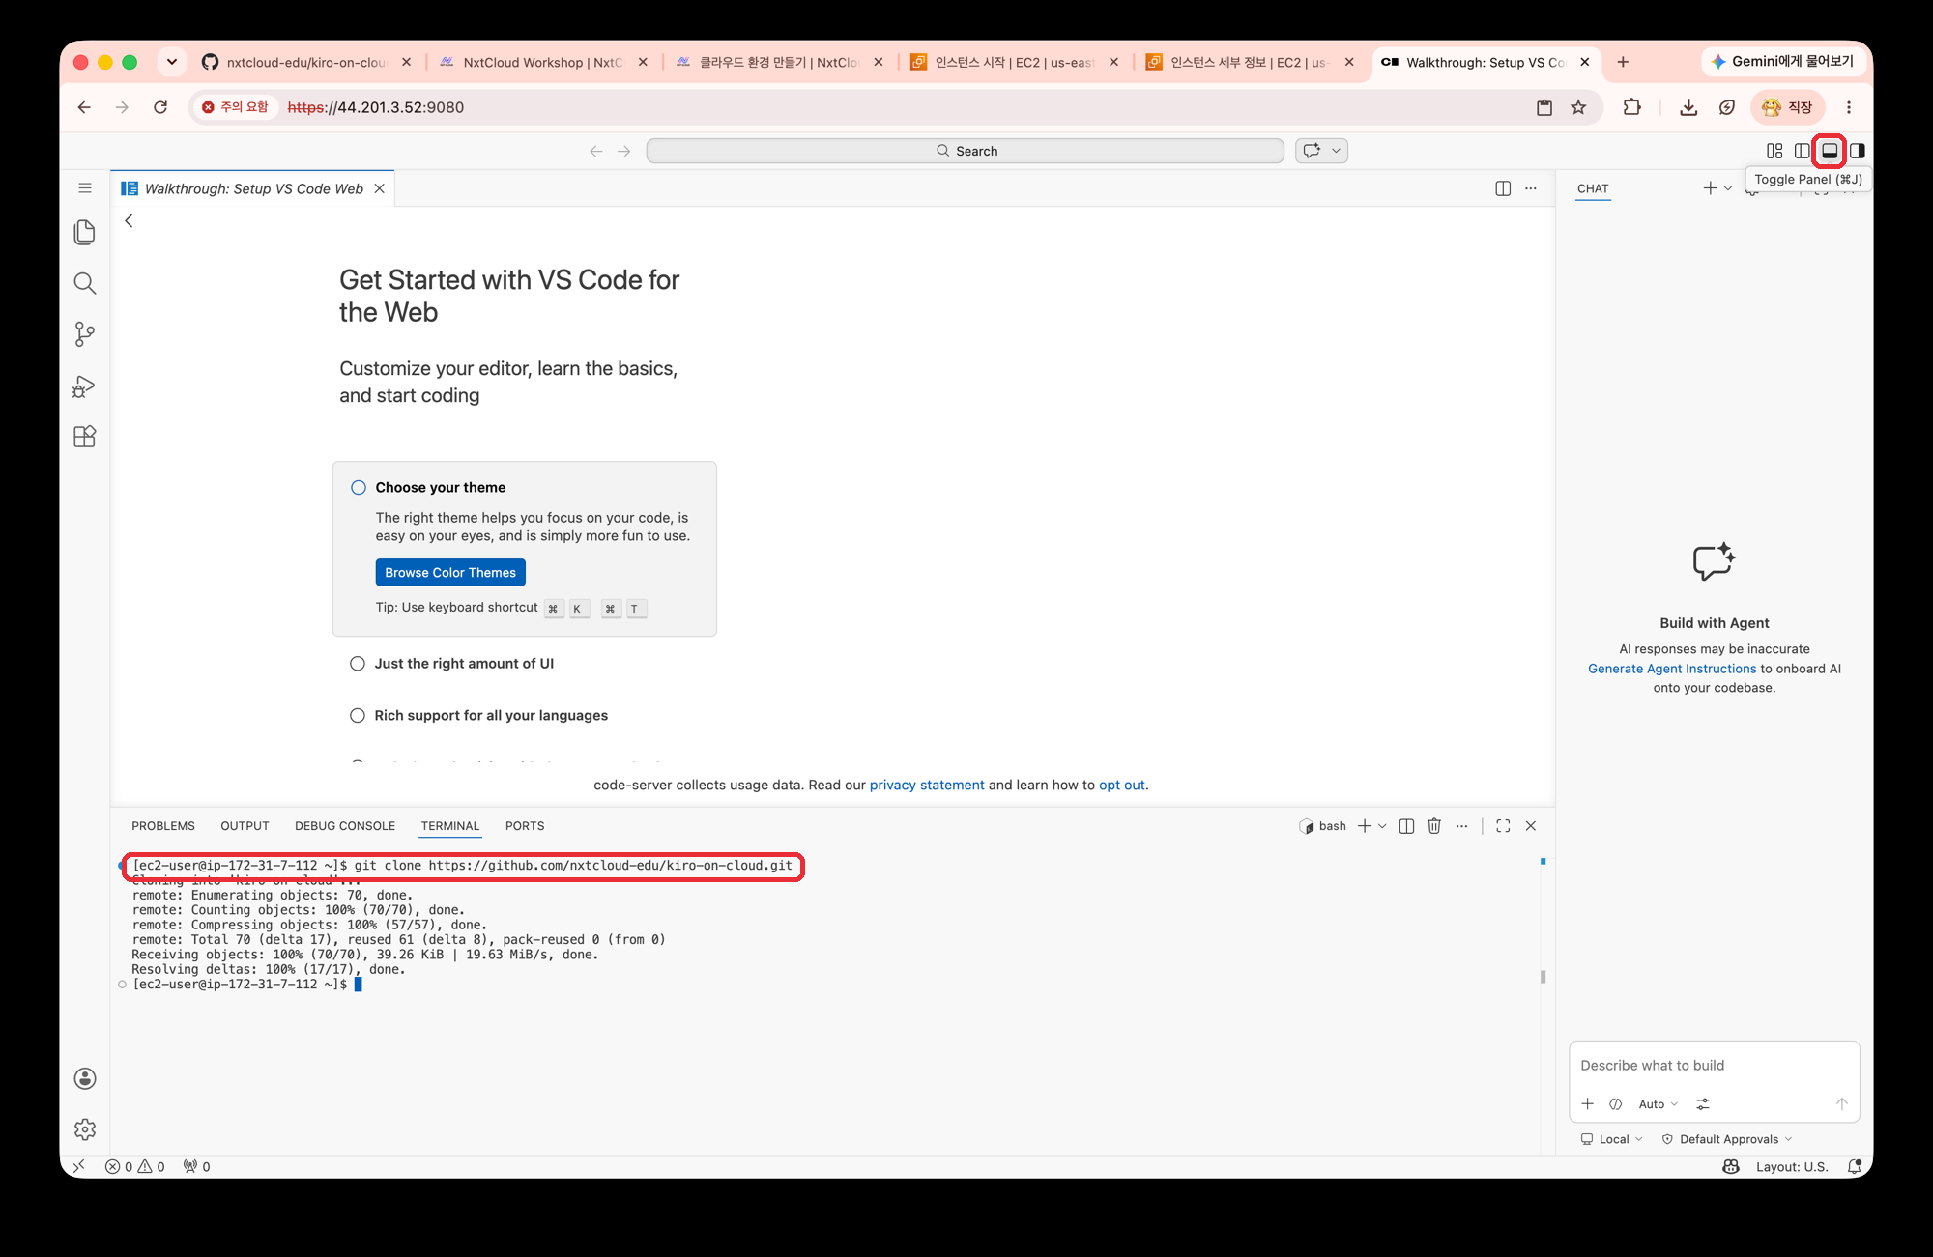Open errors and warnings count in status bar
This screenshot has width=1933, height=1257.
pyautogui.click(x=135, y=1167)
